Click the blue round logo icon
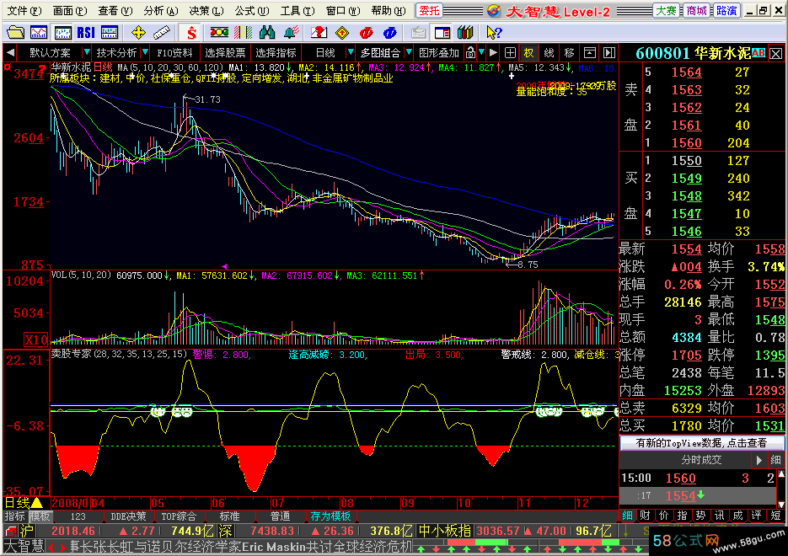788x556 pixels. 390,33
